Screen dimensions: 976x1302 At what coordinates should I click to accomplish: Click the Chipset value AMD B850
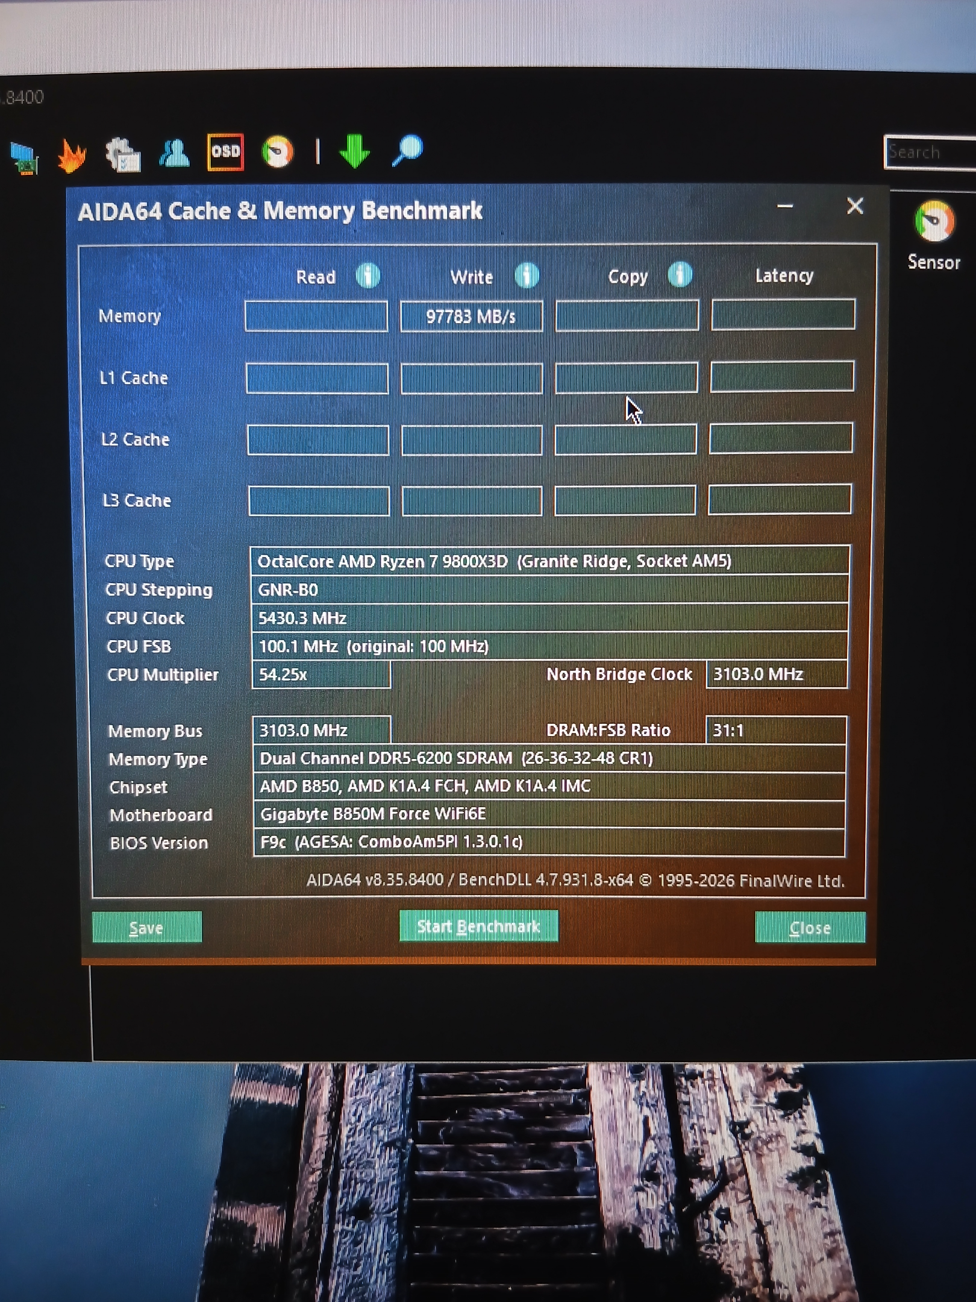[x=549, y=786]
